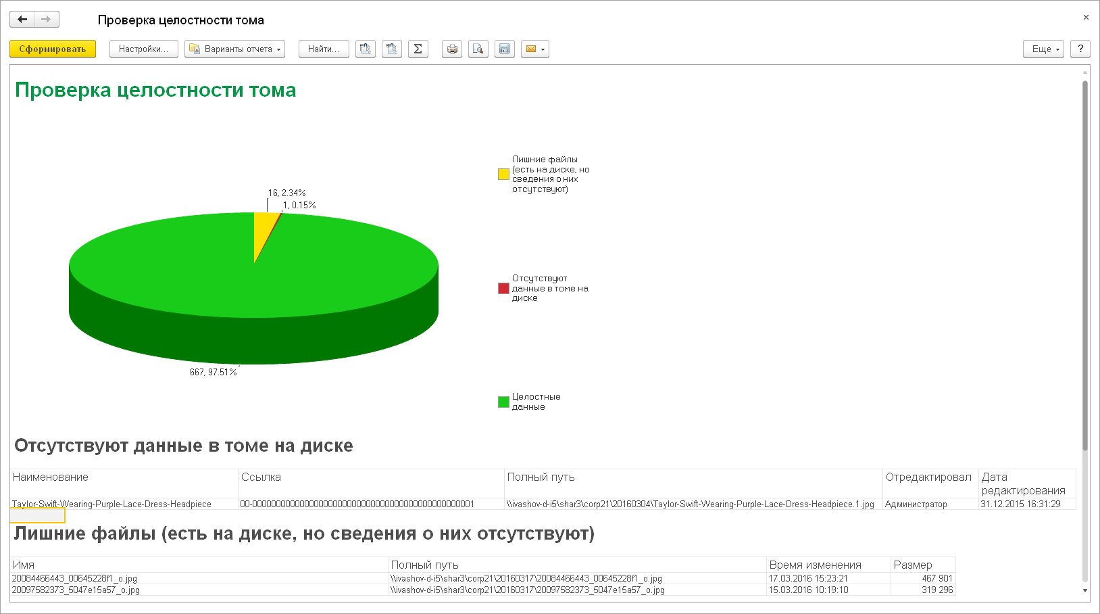Click the yellow Лишние файлы legend swatch

pos(503,174)
